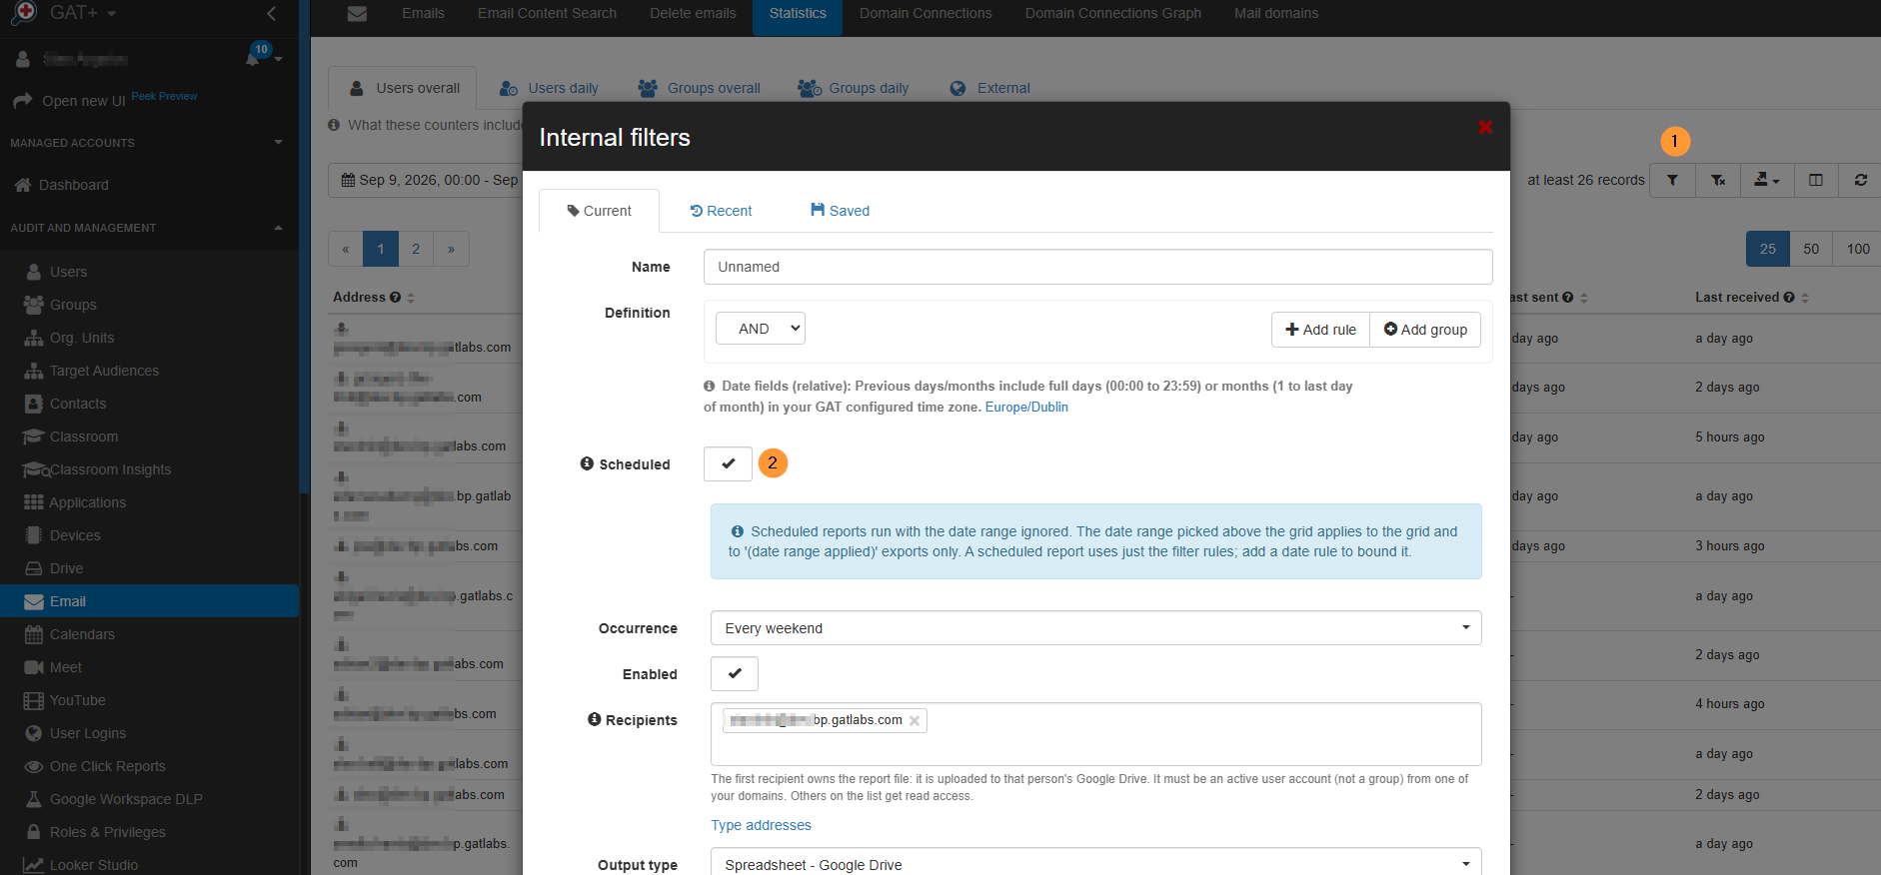1881x875 pixels.
Task: Switch to Users daily tab
Action: pos(550,88)
